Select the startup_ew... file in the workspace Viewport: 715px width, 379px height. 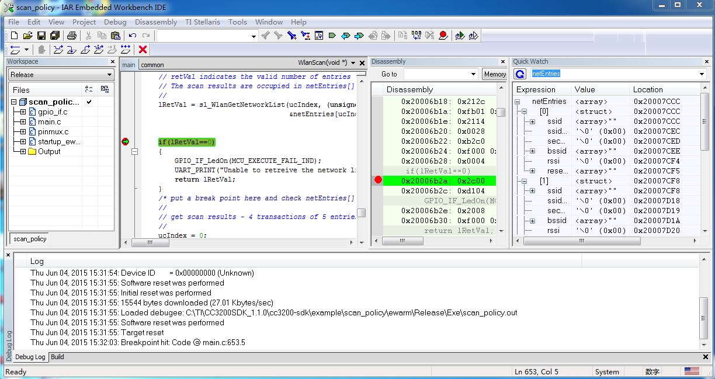[60, 141]
